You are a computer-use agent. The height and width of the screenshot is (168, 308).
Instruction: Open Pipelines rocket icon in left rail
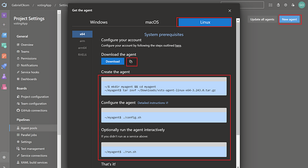coord(4,66)
